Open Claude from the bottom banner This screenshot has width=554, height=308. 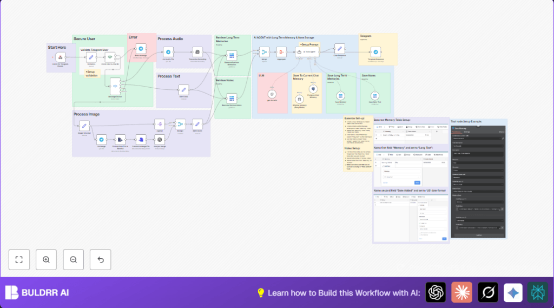pos(462,292)
